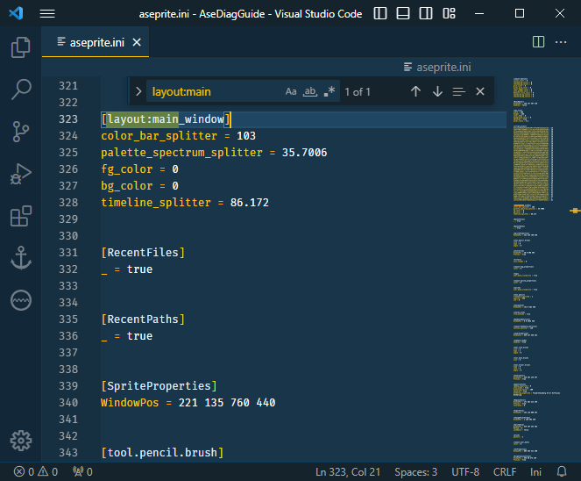The width and height of the screenshot is (581, 481).
Task: Close the find widget
Action: (x=480, y=91)
